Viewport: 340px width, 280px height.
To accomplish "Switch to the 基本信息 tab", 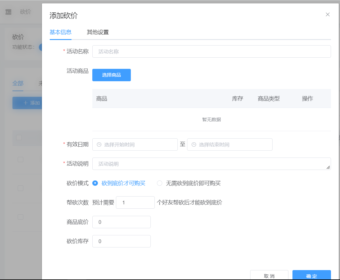I will (x=61, y=32).
